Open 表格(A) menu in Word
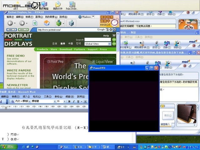This screenshot has height=150, width=200. (58, 97)
